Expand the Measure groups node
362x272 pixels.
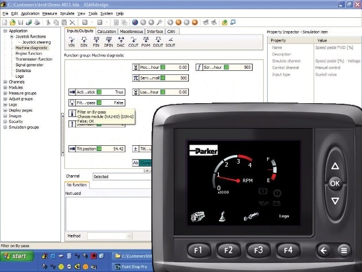coord(5,93)
